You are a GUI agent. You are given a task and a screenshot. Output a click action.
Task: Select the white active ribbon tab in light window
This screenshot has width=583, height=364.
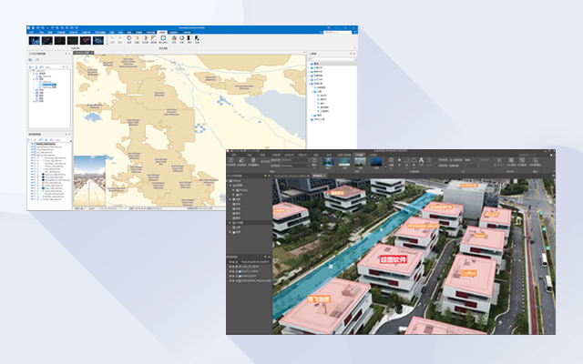[x=162, y=33]
